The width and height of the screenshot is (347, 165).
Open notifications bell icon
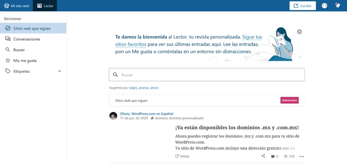click(337, 6)
